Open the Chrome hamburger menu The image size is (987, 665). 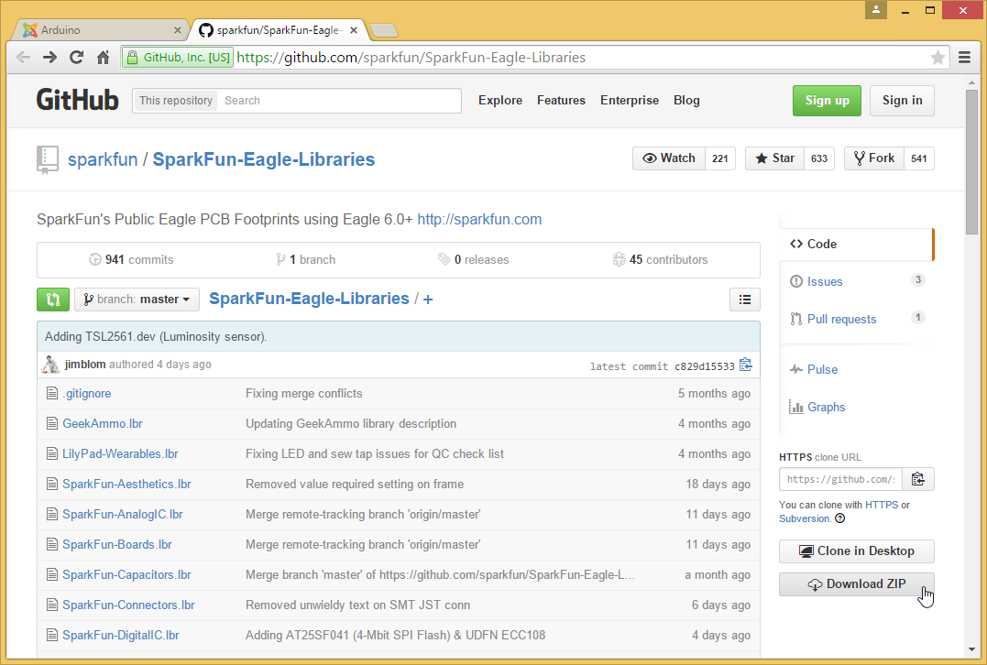pos(964,58)
